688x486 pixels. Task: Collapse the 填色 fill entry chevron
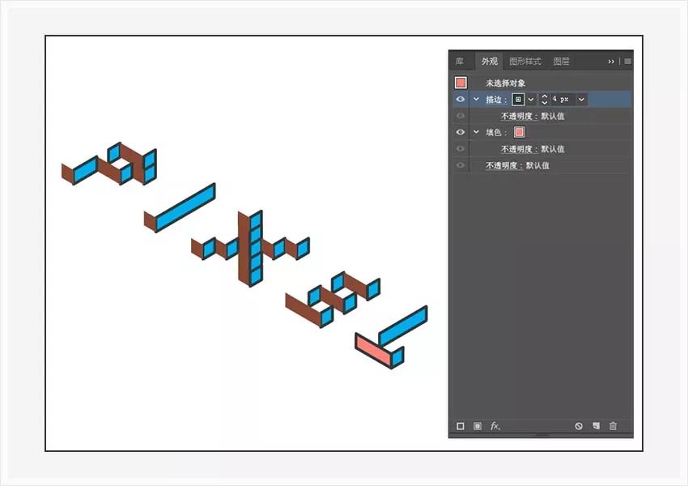pyautogui.click(x=476, y=130)
